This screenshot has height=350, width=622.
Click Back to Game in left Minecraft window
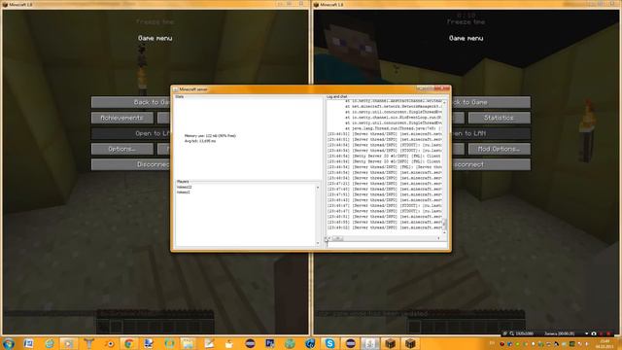pos(131,102)
